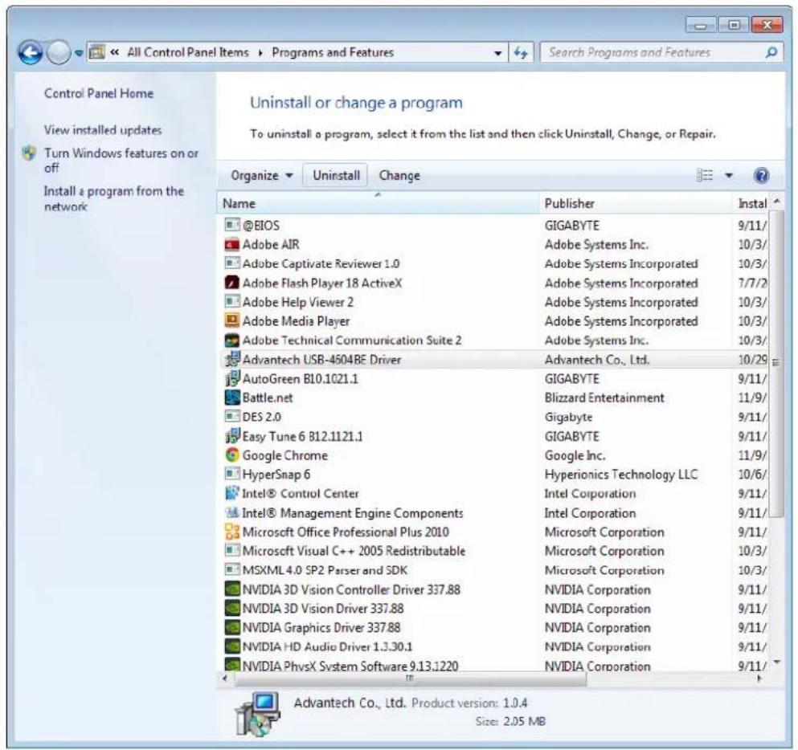The height and width of the screenshot is (750, 798).
Task: Click the HyperSnap 6 icon
Action: pyautogui.click(x=232, y=474)
